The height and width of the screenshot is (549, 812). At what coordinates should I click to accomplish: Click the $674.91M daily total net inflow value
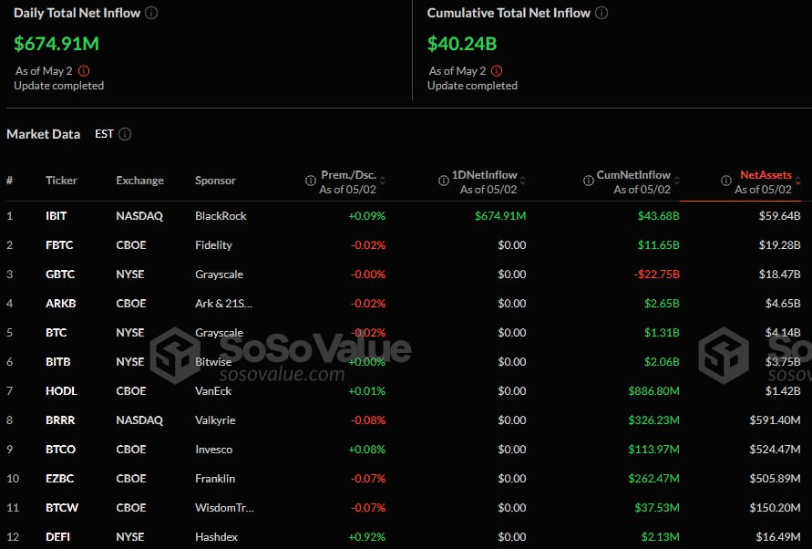57,44
